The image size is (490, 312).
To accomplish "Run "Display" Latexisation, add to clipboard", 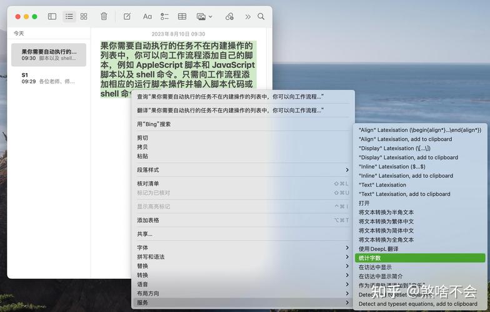I will click(x=420, y=157).
